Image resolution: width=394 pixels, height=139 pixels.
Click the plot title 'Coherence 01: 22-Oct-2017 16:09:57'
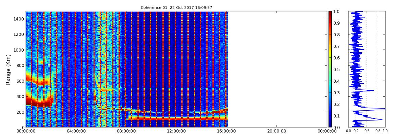176,8
